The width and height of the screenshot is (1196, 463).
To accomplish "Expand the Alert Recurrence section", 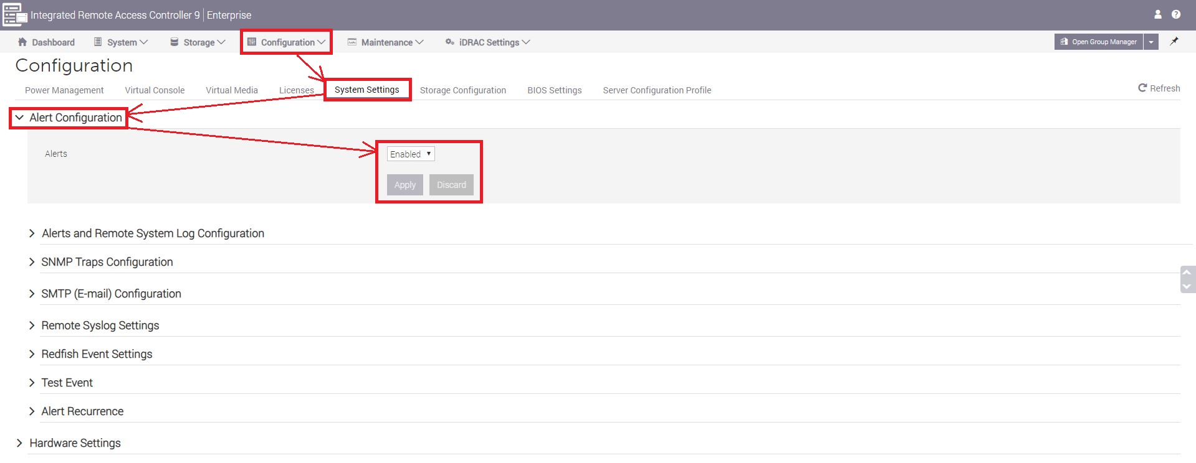I will (76, 411).
